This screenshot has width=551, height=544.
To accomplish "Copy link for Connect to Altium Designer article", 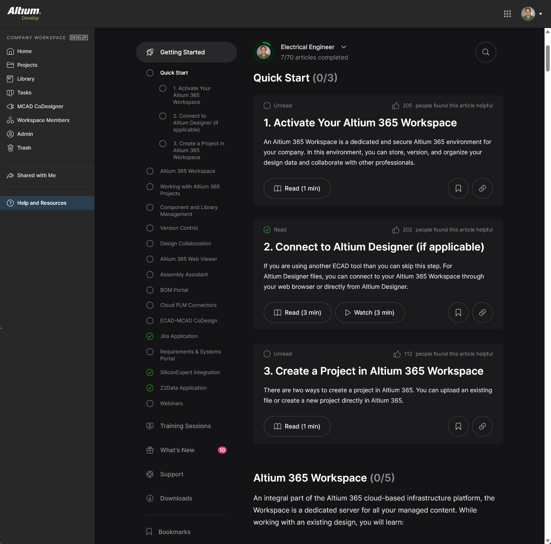I will [x=482, y=313].
